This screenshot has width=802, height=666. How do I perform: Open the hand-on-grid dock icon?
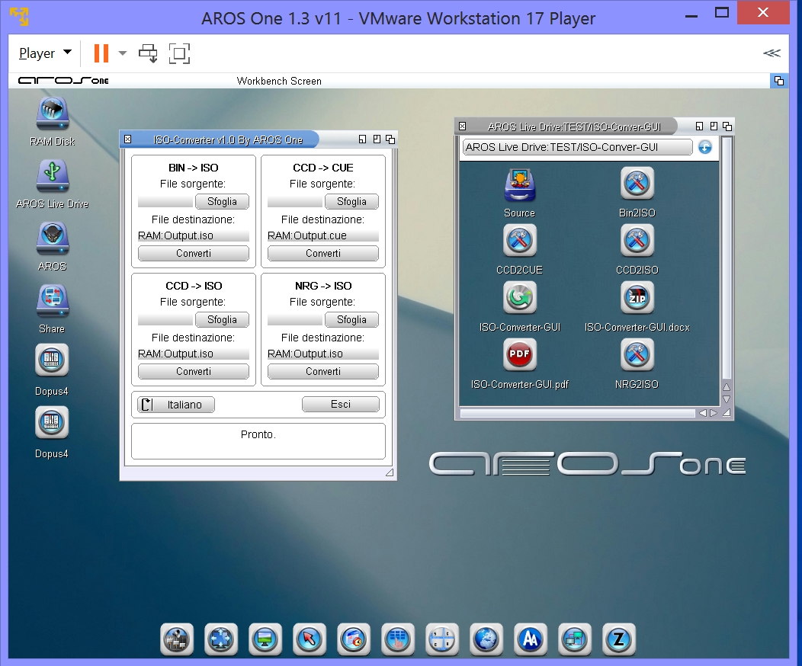pos(398,639)
